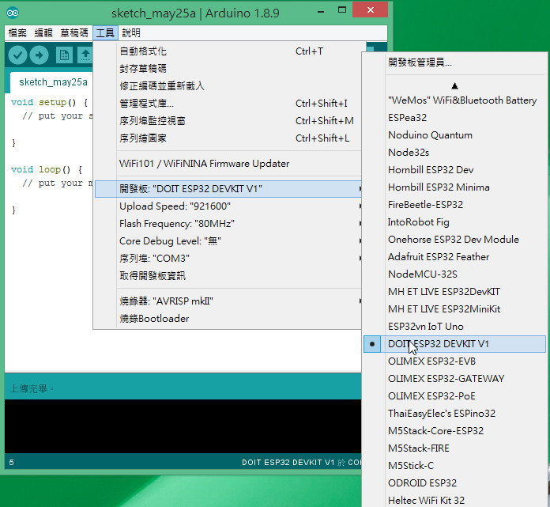This screenshot has height=507, width=550.
Task: Click 取得開發板資訊 menu entry
Action: [x=228, y=275]
